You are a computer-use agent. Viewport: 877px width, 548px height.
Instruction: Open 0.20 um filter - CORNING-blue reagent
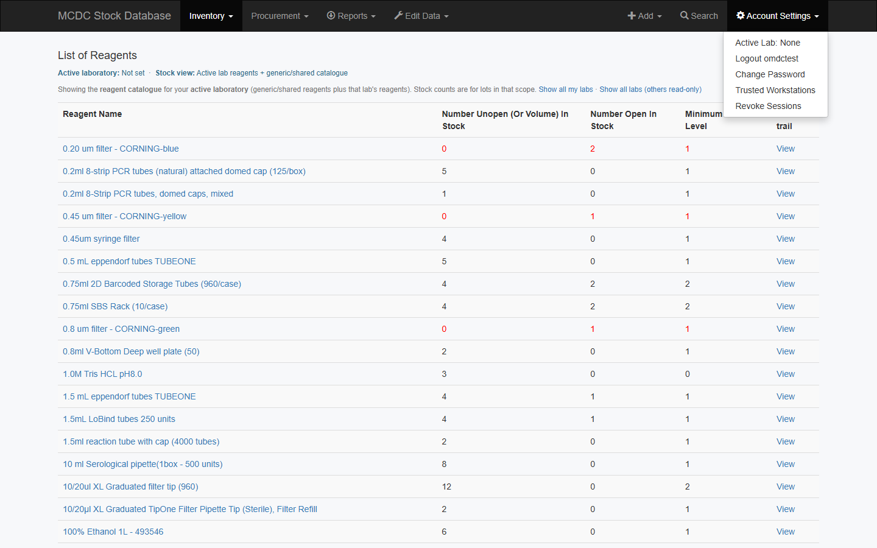tap(121, 149)
